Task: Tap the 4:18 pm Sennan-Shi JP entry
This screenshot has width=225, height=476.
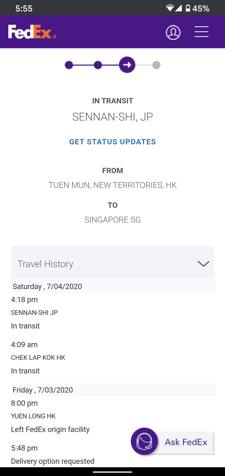Action: point(34,313)
